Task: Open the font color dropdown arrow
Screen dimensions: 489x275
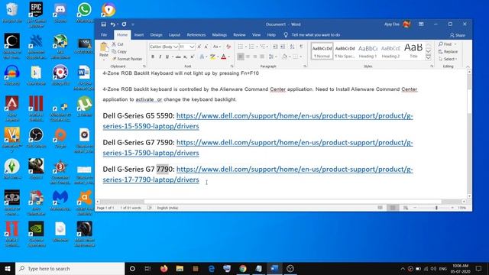Action: [x=229, y=57]
